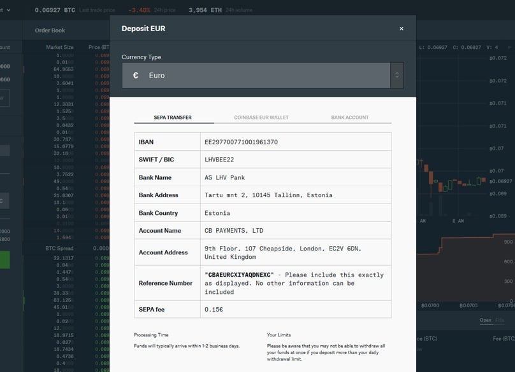Click the last trade price 0.06927 BTC

(55, 10)
